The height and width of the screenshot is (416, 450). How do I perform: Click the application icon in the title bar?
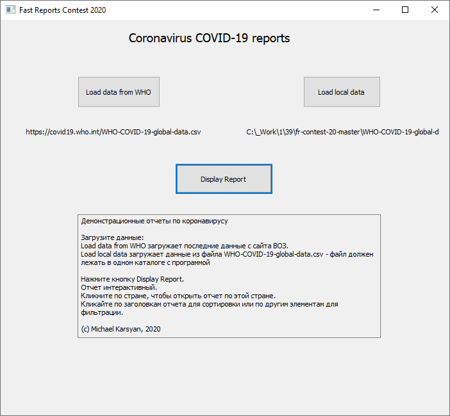pyautogui.click(x=10, y=10)
